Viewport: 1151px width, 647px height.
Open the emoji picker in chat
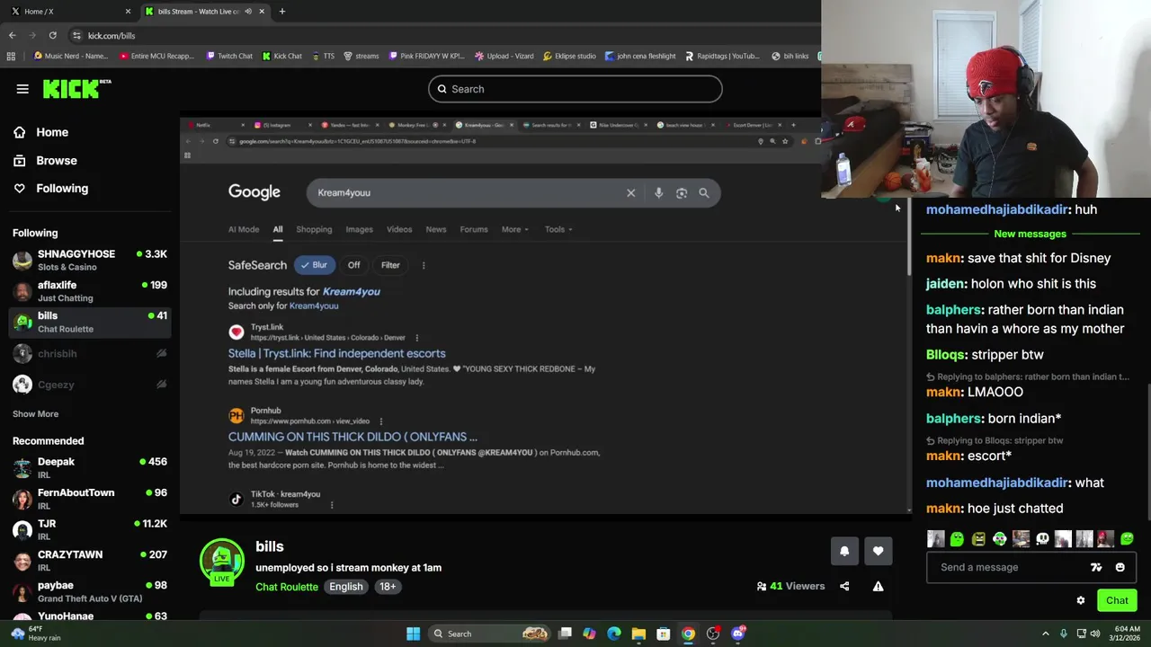1120,567
